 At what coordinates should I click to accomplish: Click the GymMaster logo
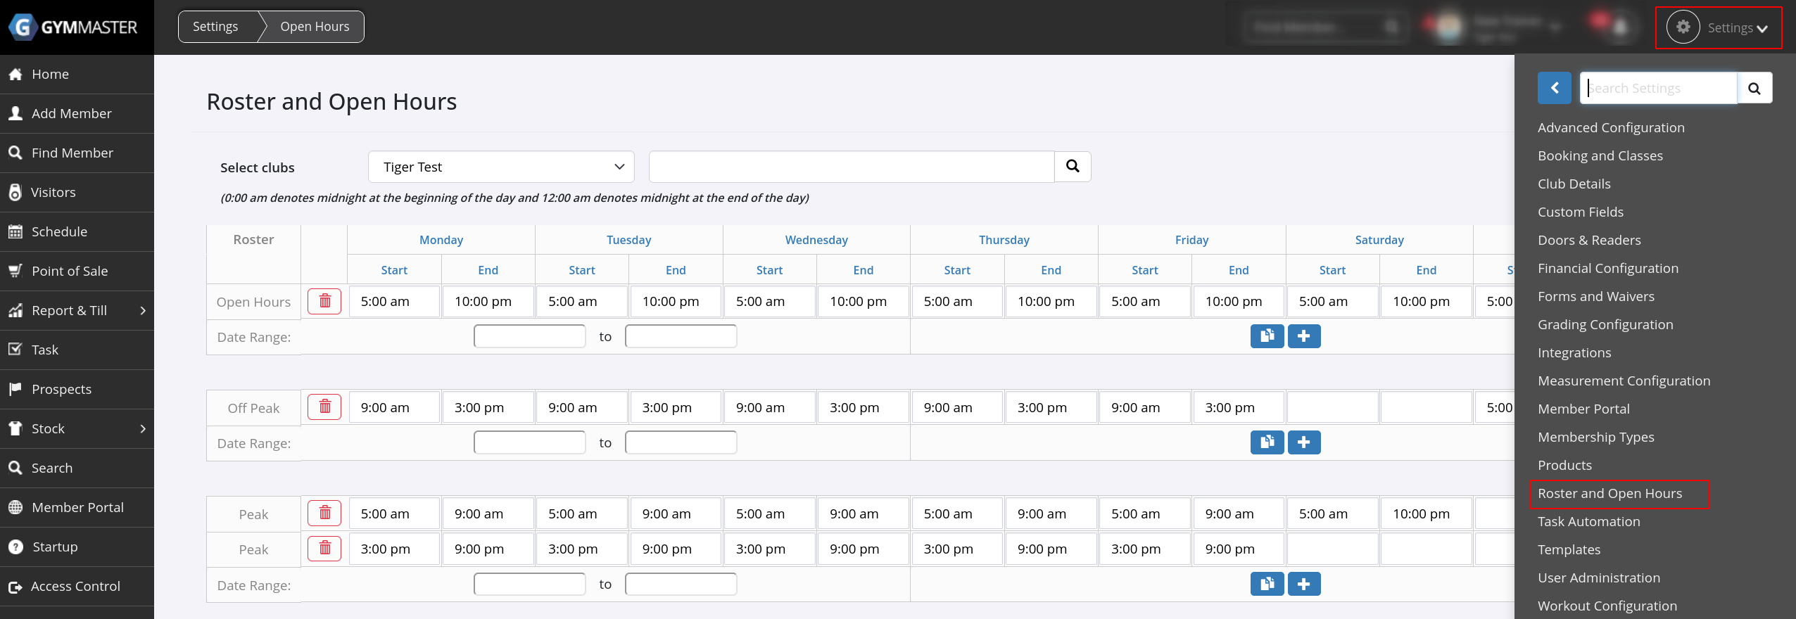73,27
